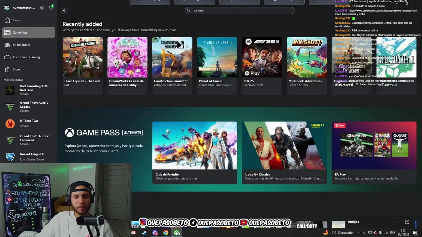Expand the Amigos panel with the chevron

pyautogui.click(x=395, y=222)
